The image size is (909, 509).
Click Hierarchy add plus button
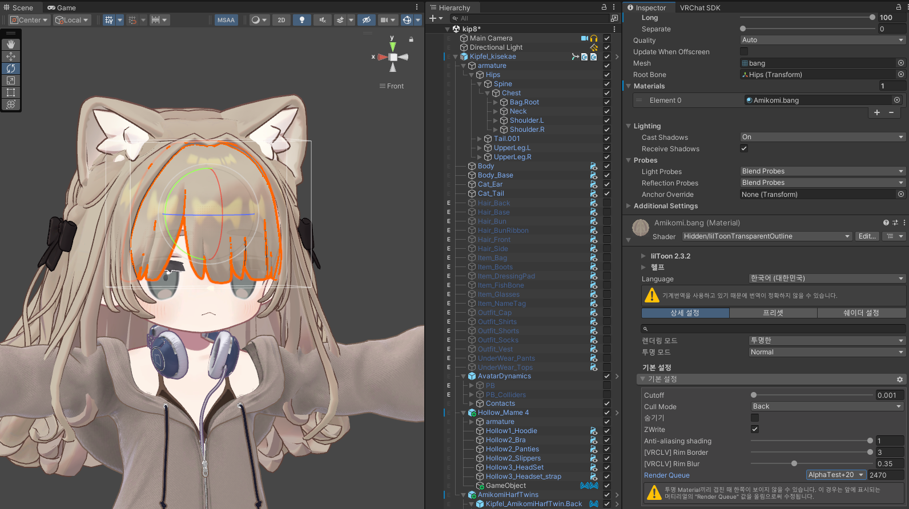point(433,18)
